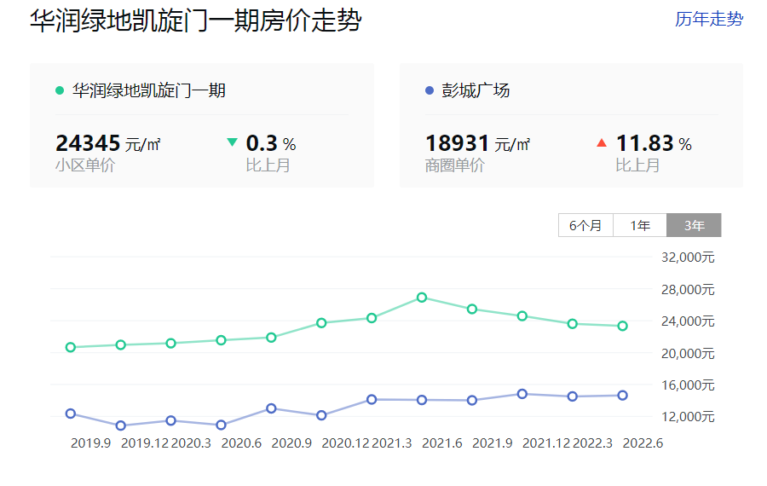
Task: Click the 16,000元 axis label
Action: (x=688, y=385)
